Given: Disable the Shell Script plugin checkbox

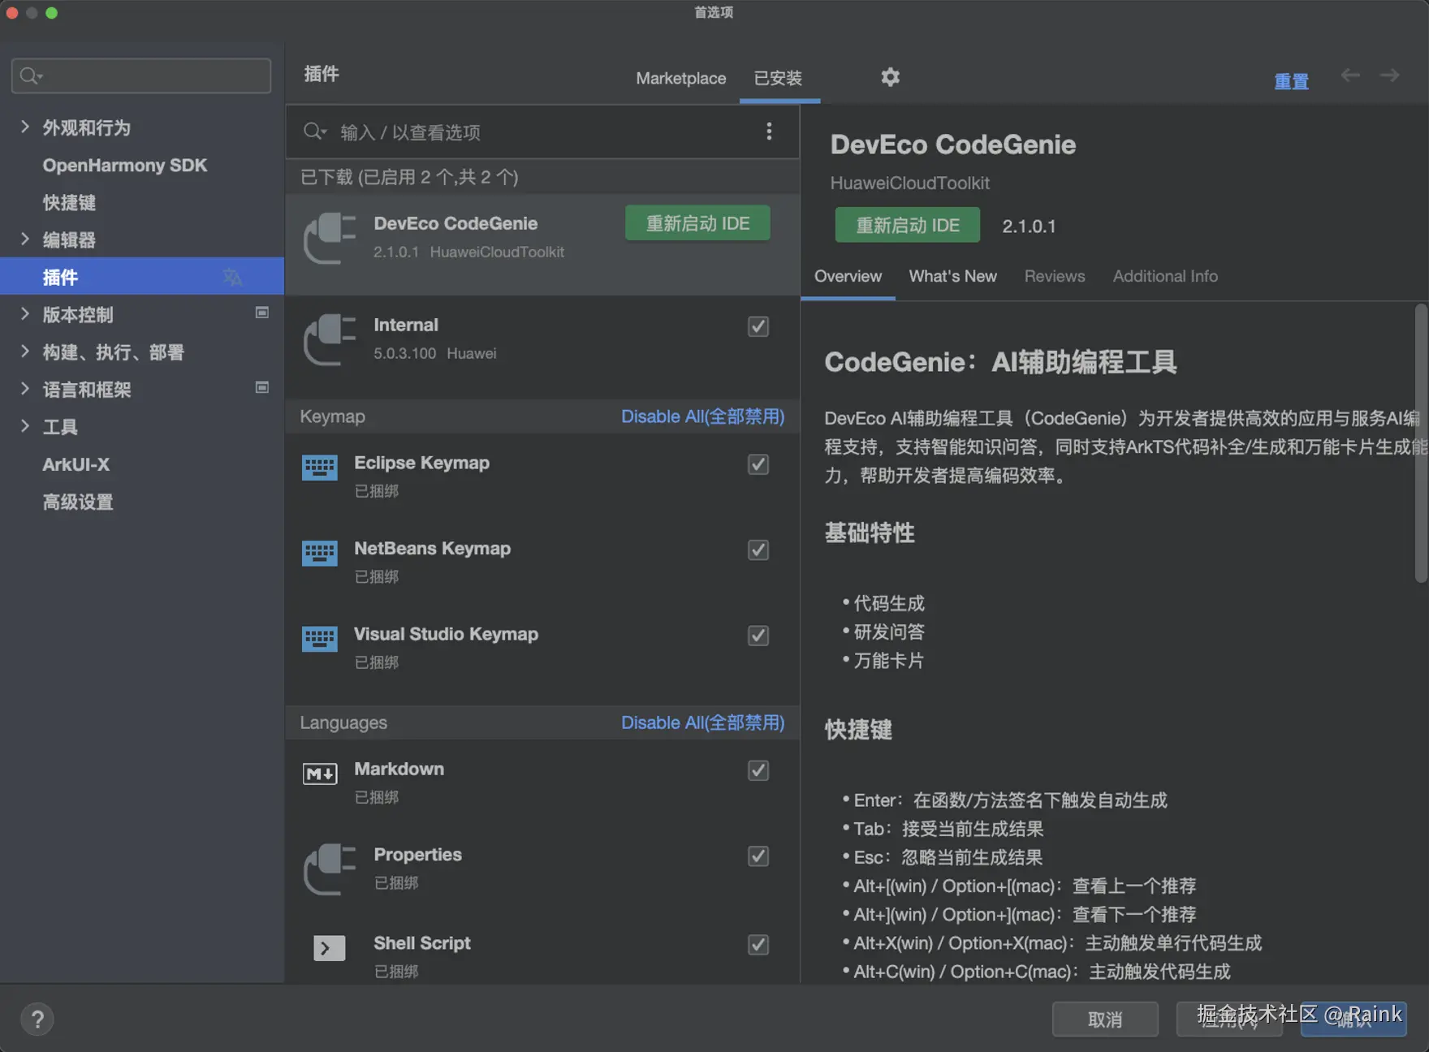Looking at the screenshot, I should [x=758, y=945].
